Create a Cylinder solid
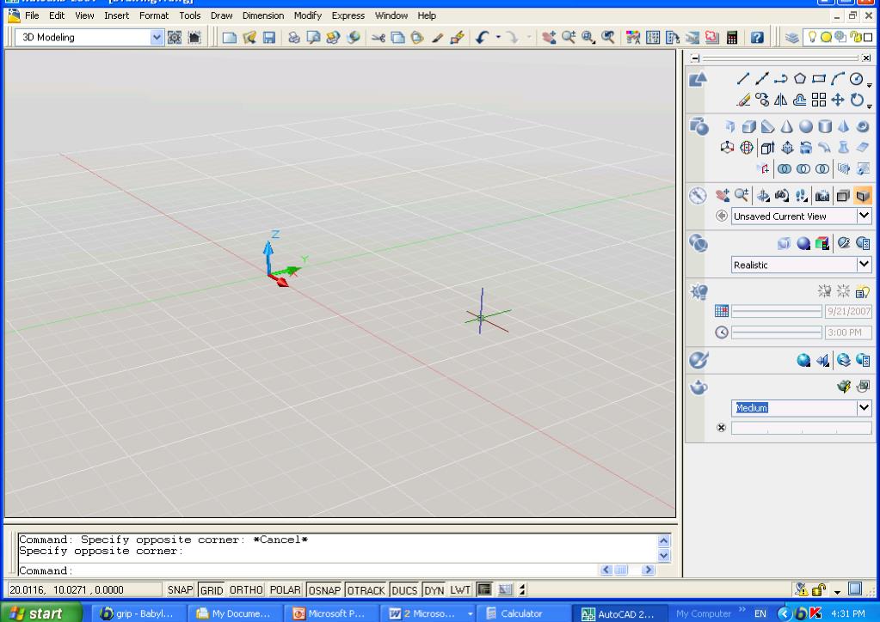This screenshot has width=880, height=622. (x=825, y=126)
